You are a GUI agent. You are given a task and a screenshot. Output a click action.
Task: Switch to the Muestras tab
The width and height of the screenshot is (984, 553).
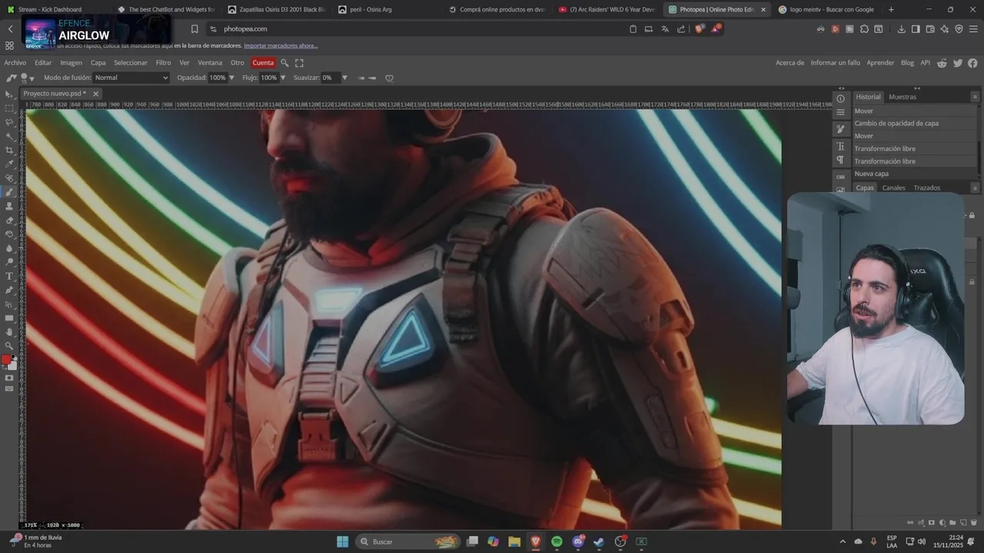[x=903, y=97]
